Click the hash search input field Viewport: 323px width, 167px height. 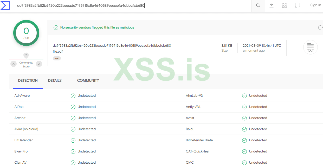[133, 5]
